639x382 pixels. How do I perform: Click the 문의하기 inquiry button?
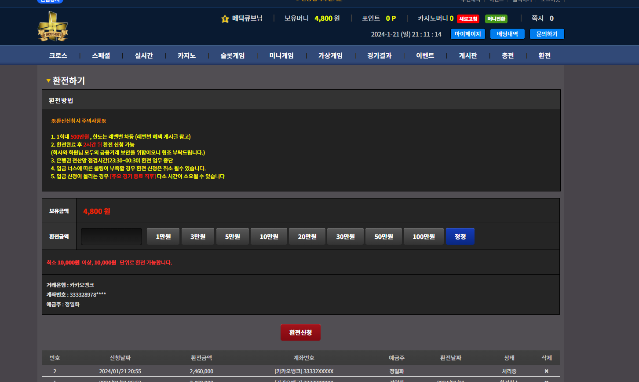click(x=547, y=34)
